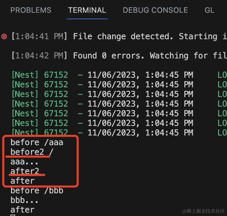Switch to the PROBLEMS tab
This screenshot has height=216, width=227.
pyautogui.click(x=31, y=10)
